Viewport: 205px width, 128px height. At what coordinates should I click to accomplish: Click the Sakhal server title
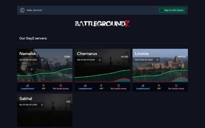26,98
